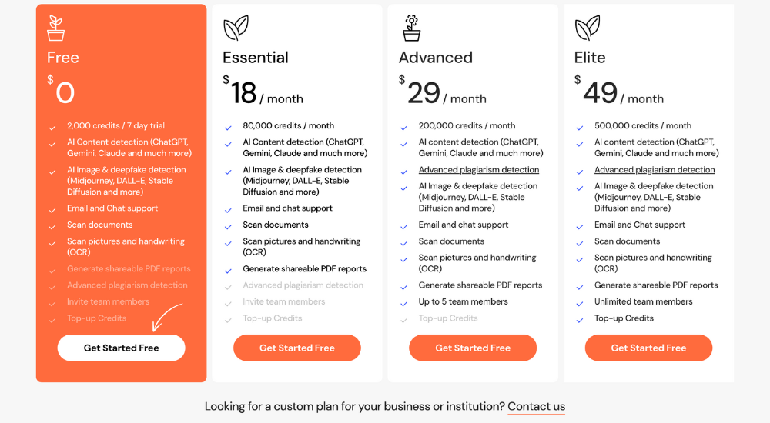Image resolution: width=770 pixels, height=423 pixels.
Task: Click the Essential plan leaf icon
Action: [x=236, y=28]
